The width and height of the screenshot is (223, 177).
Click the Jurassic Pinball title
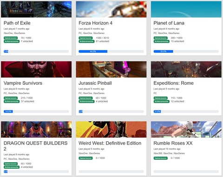[x=95, y=83]
